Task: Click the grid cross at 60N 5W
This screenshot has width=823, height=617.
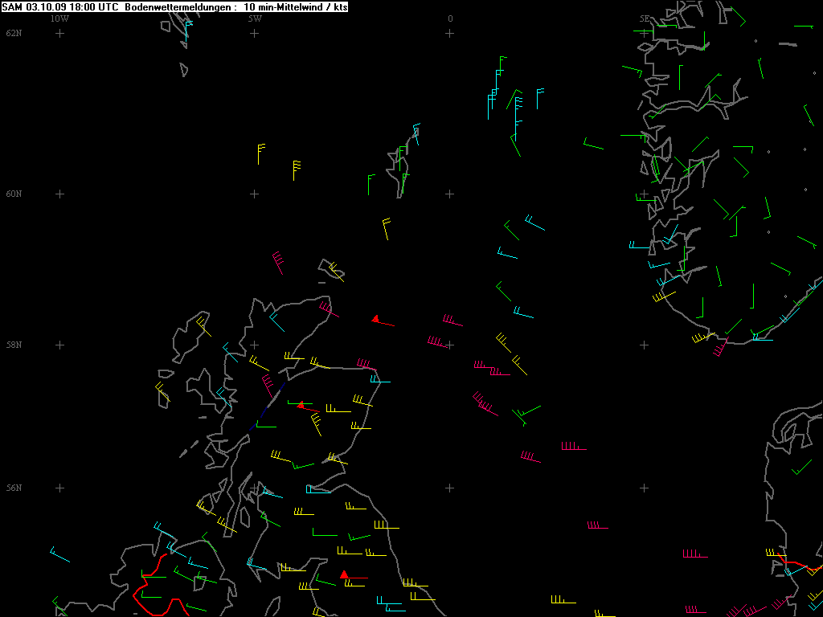Action: tap(254, 194)
